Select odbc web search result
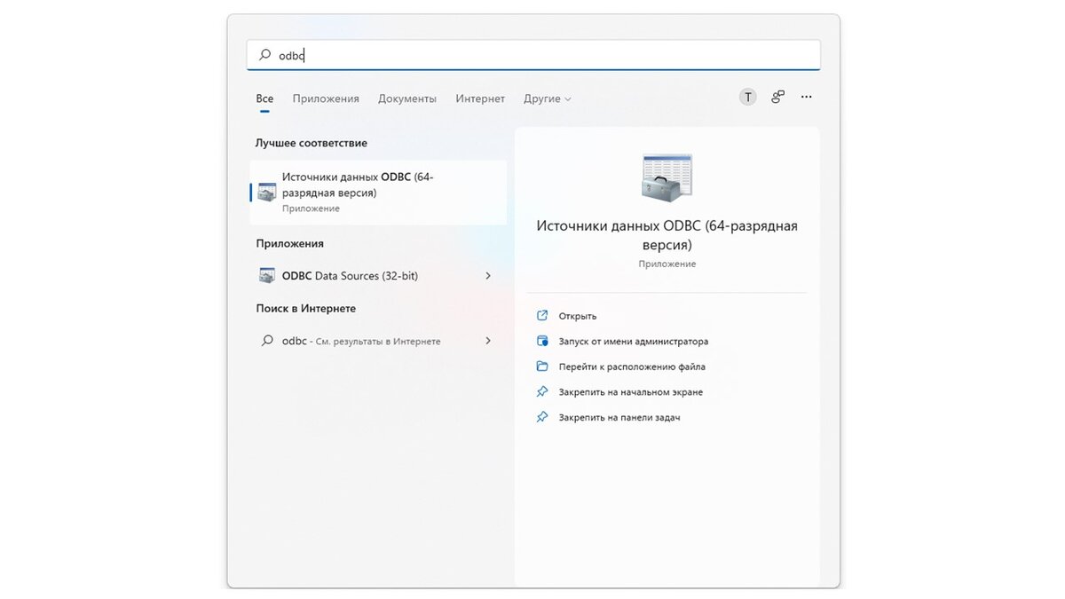 (x=378, y=341)
